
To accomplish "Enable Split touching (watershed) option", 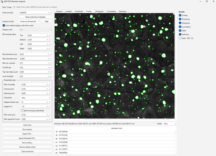I will click(x=22, y=111).
